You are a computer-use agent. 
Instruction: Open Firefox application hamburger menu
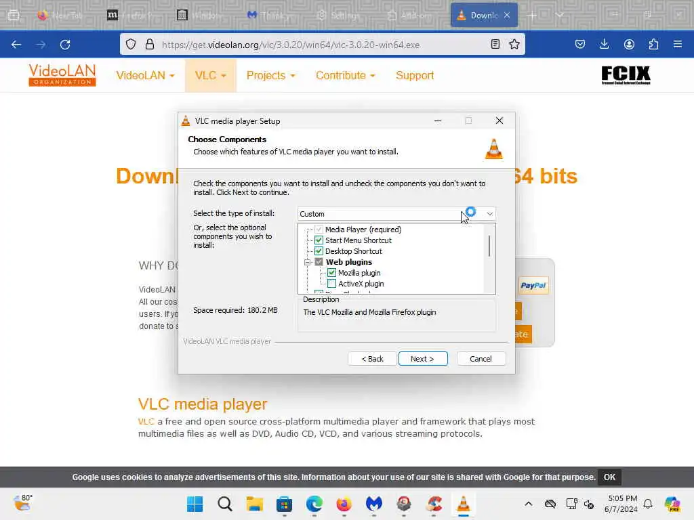point(678,44)
